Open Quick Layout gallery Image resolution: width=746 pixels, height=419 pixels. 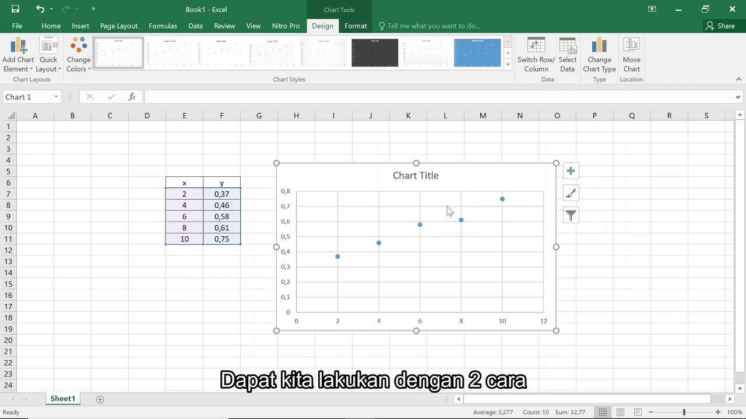pos(48,55)
